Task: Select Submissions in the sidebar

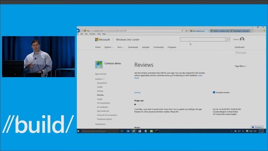Action: pos(100,124)
